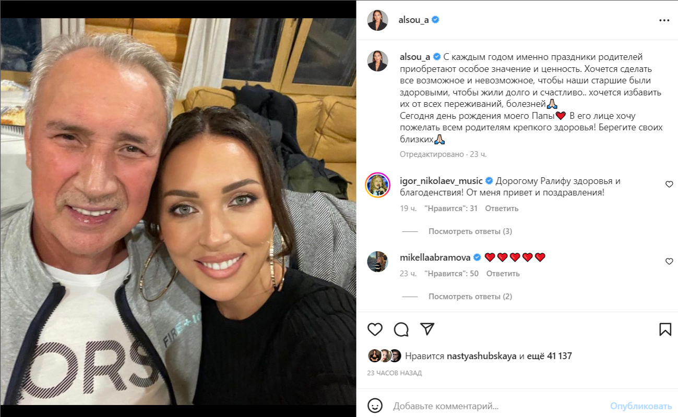Open mikellaabramova profile avatar
Image resolution: width=678 pixels, height=417 pixels.
pyautogui.click(x=377, y=261)
